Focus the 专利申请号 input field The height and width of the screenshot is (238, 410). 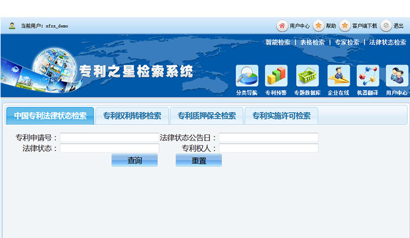pyautogui.click(x=109, y=137)
